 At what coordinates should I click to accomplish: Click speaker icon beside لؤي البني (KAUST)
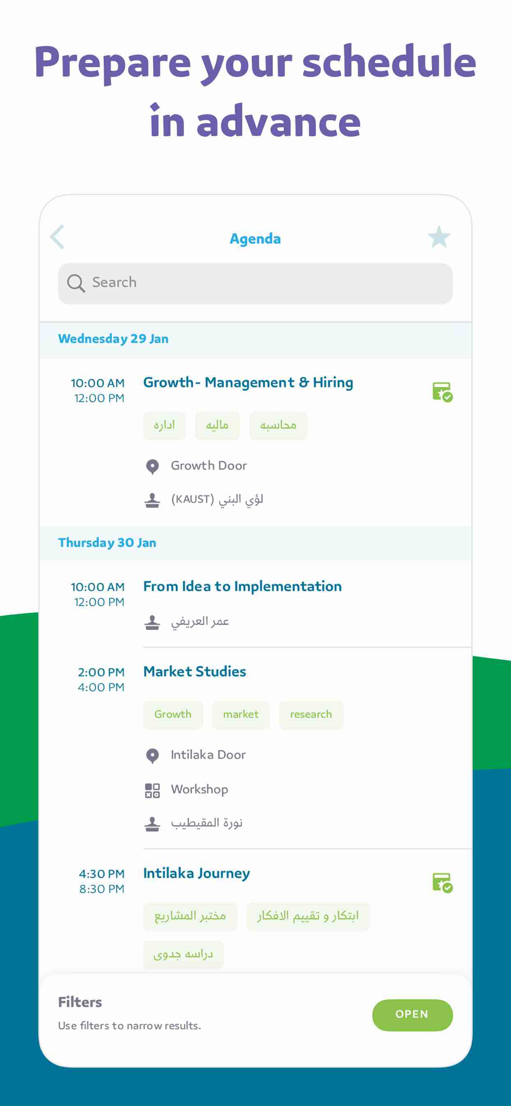pos(152,500)
